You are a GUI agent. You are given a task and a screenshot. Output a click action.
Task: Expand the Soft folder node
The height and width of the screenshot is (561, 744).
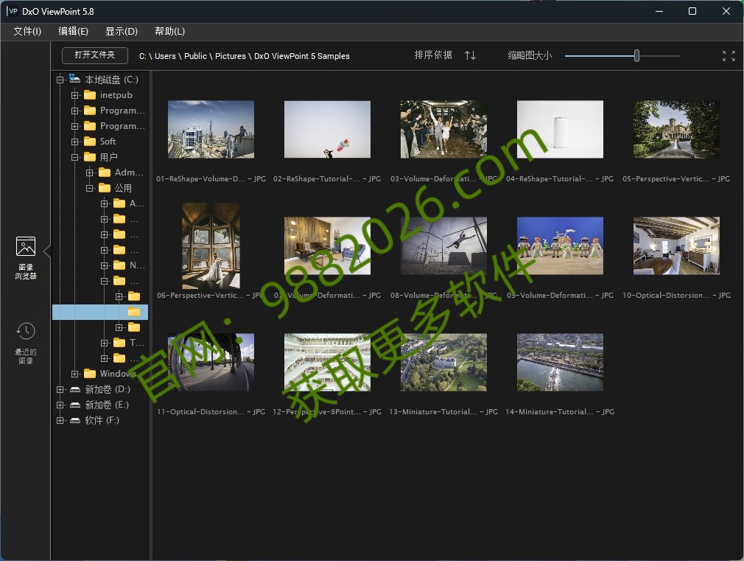pos(74,141)
